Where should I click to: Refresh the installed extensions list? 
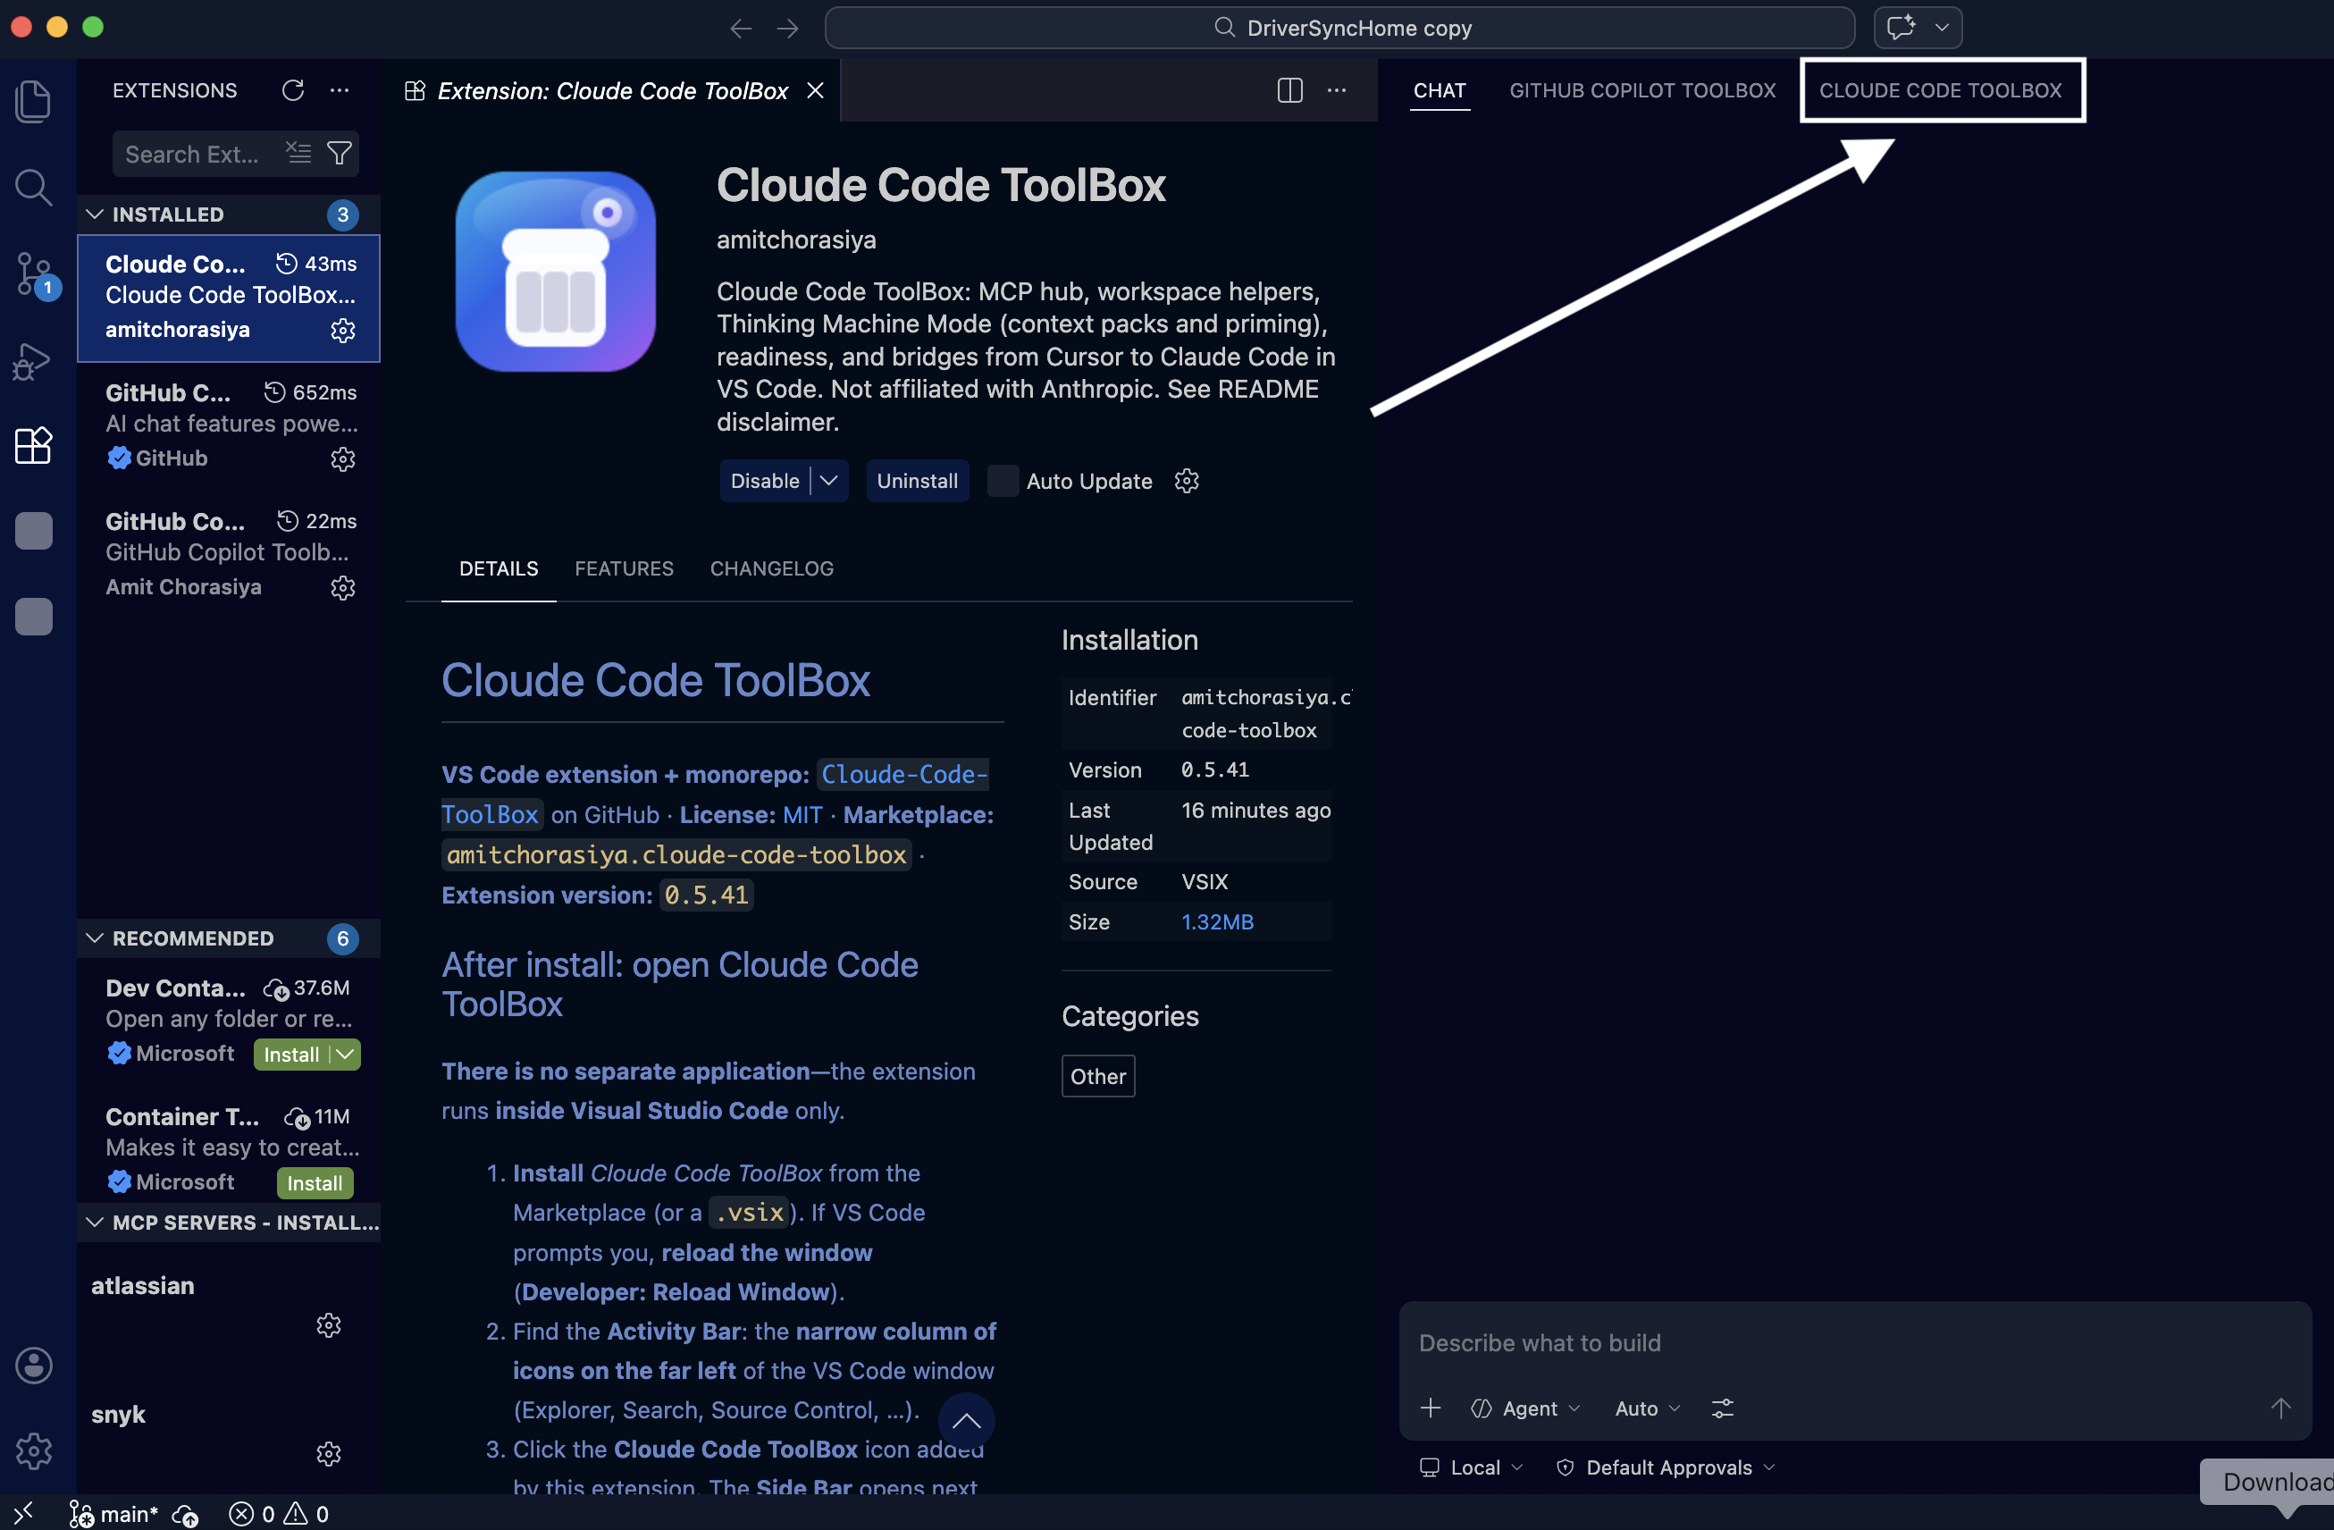(x=292, y=90)
